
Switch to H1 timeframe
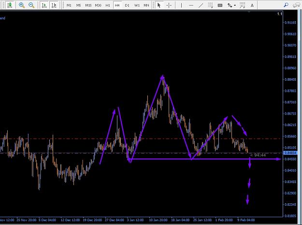click(108, 5)
